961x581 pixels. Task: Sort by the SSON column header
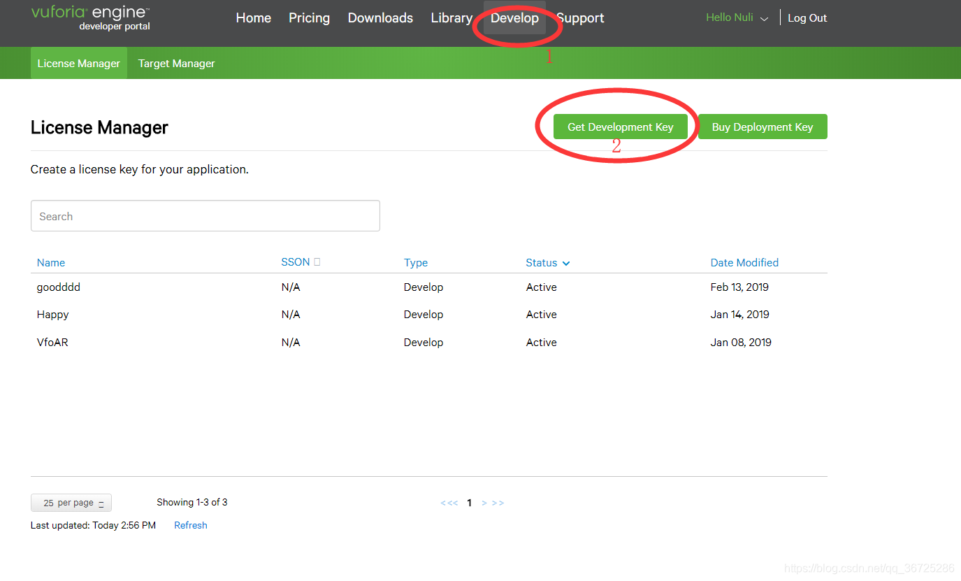click(x=295, y=262)
